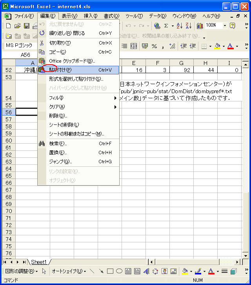
Task: Choose Copy from the Edit menu
Action: pos(78,52)
